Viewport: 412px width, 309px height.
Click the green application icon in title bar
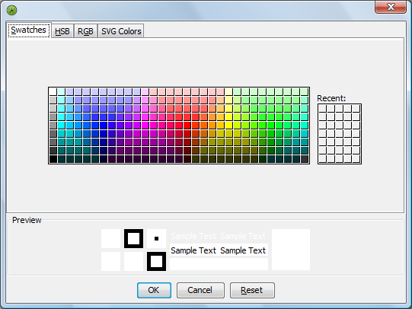click(x=12, y=10)
